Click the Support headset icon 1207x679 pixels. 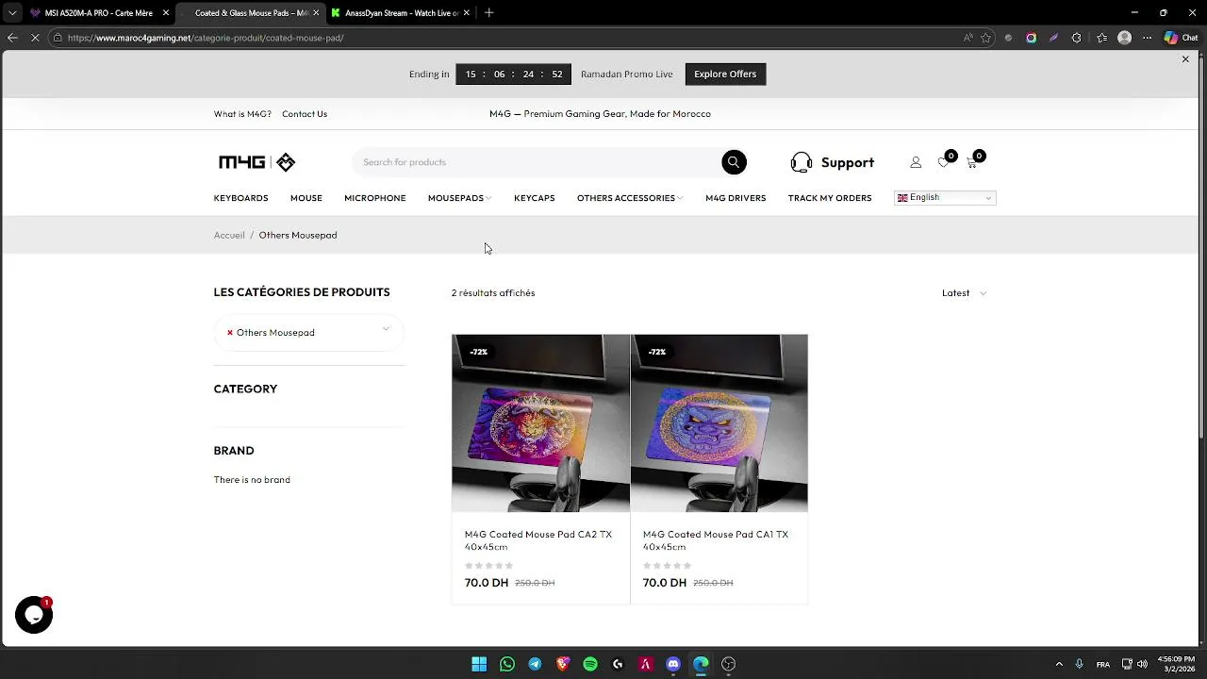(x=802, y=162)
